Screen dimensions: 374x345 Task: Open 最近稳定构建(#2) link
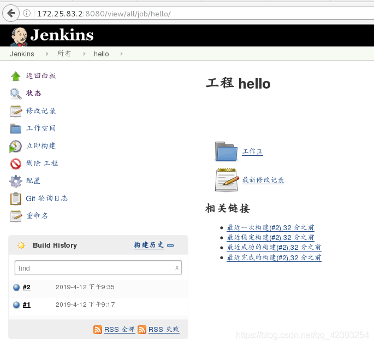[270, 238]
